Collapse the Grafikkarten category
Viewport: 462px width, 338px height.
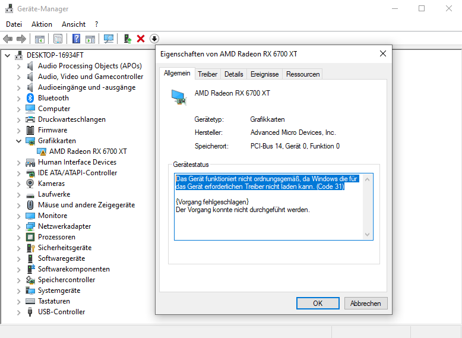(19, 141)
